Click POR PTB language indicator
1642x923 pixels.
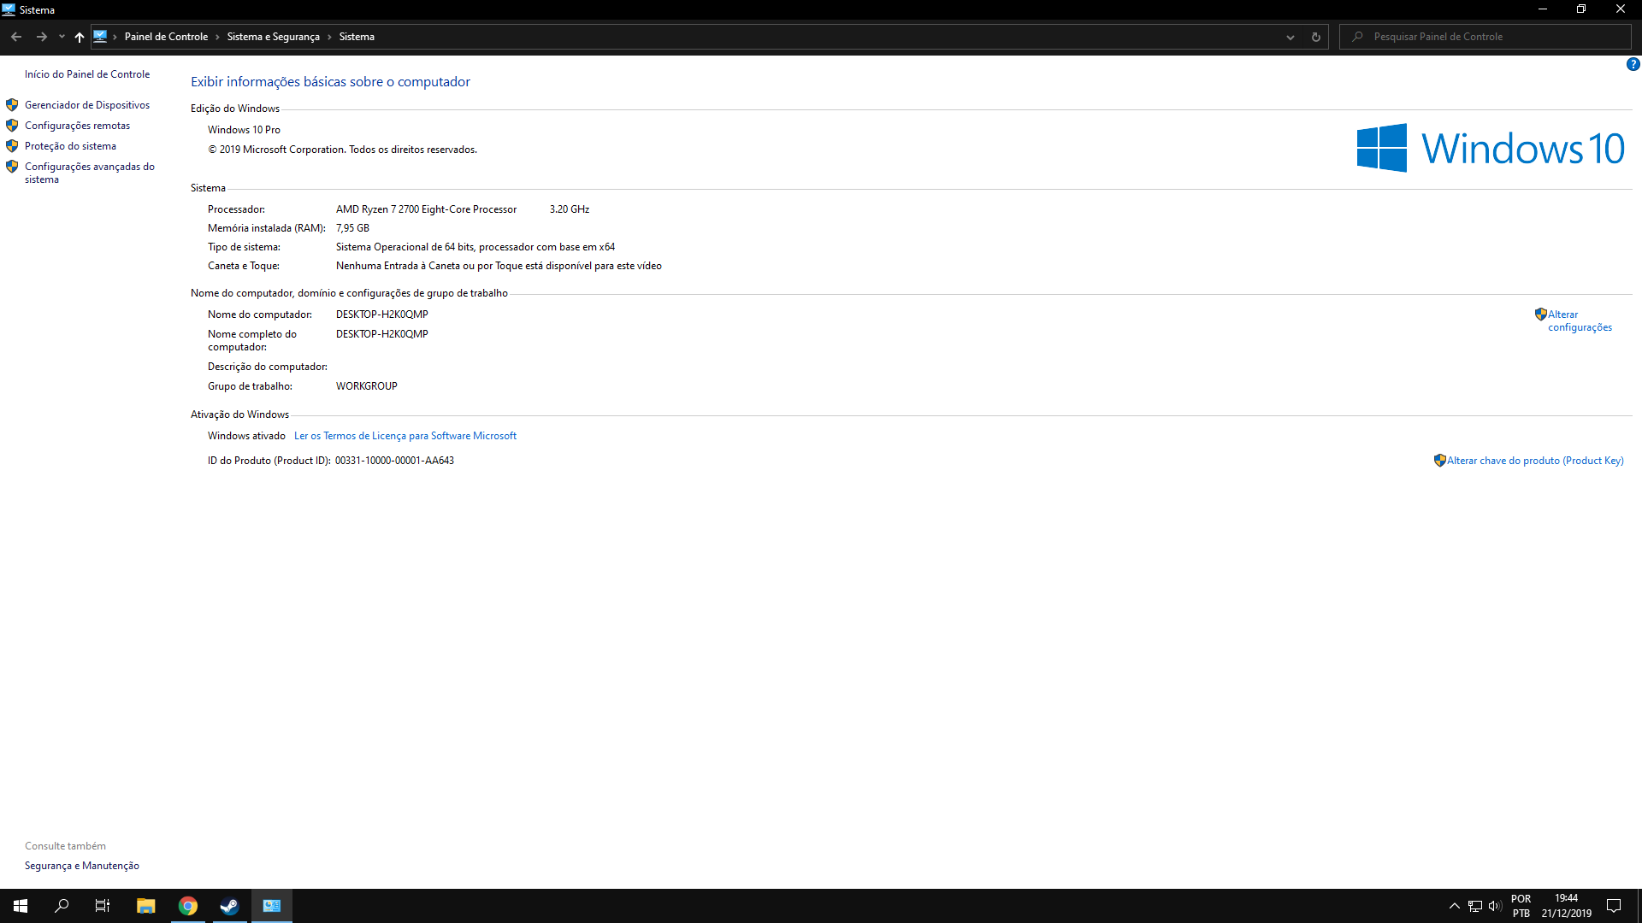pyautogui.click(x=1521, y=906)
